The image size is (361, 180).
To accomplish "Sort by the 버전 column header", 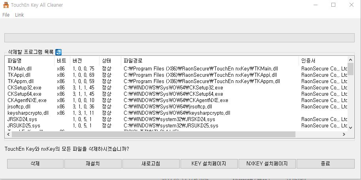I will 85,61.
